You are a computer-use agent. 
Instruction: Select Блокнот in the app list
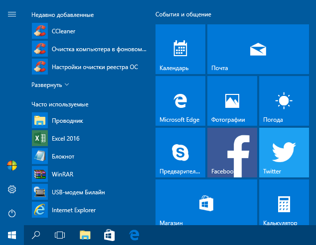63,157
